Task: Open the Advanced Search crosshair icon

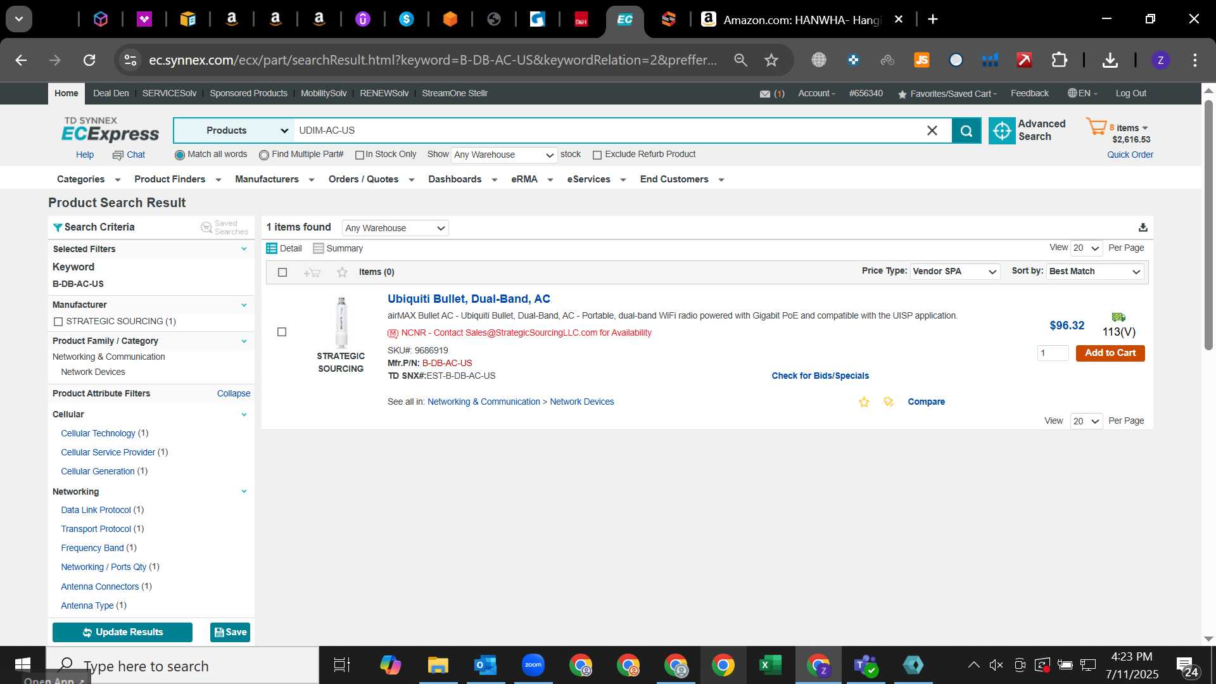Action: point(1001,130)
